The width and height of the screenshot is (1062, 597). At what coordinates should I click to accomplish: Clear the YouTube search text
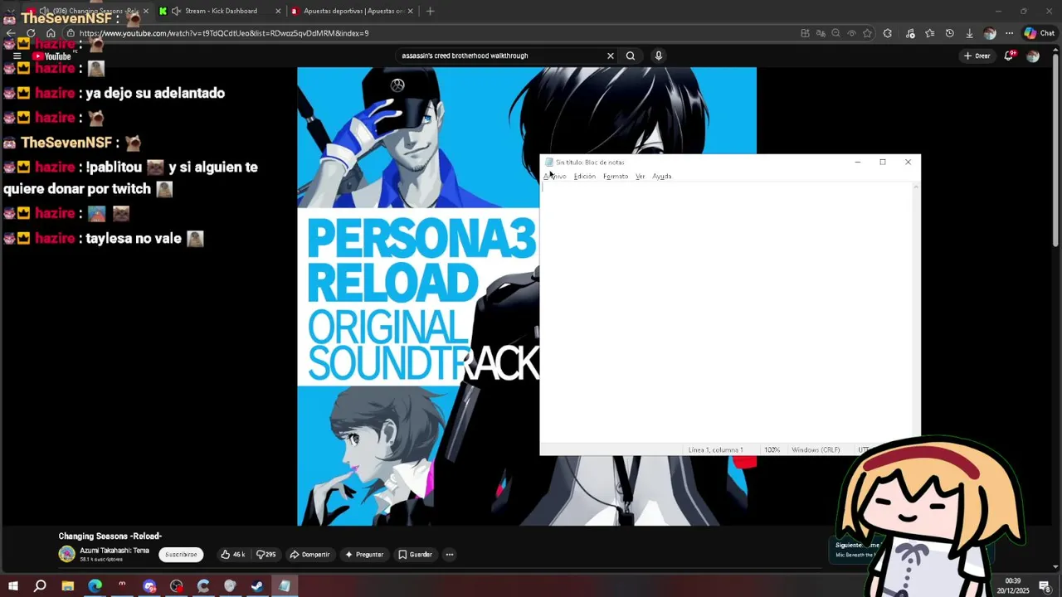pos(610,56)
